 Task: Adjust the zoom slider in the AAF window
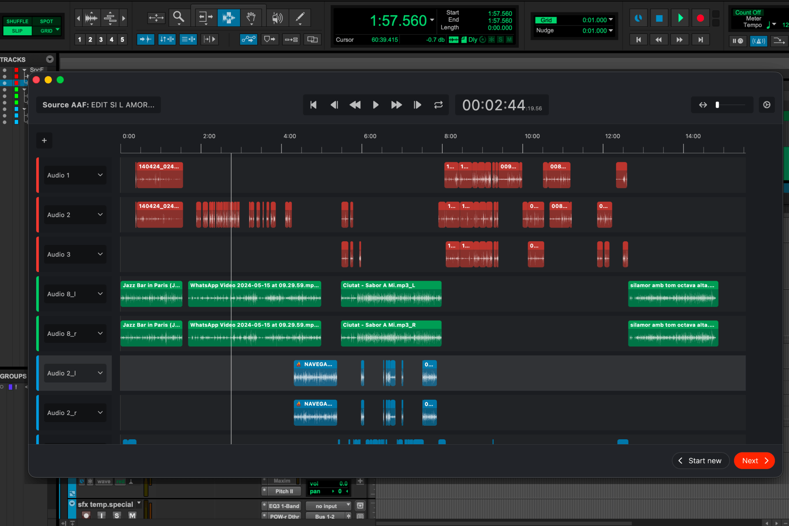click(x=717, y=105)
